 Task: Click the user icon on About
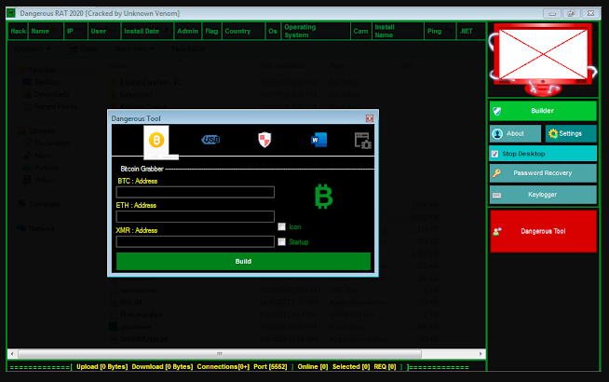pyautogui.click(x=497, y=133)
